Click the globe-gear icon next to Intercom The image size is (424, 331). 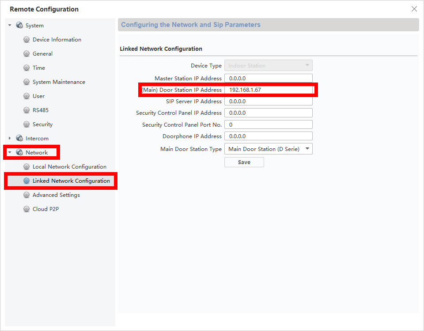(19, 139)
